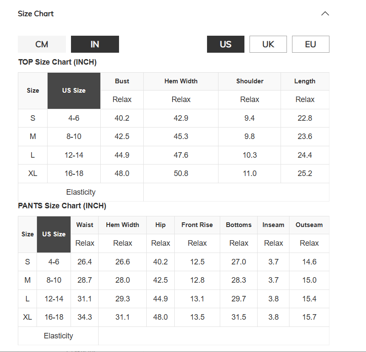The width and height of the screenshot is (366, 352).
Task: Click the Size Chart heading
Action: coord(36,14)
